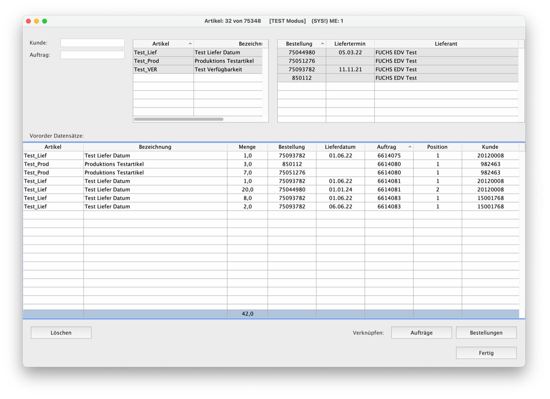Click the Liefertermin column header
Image resolution: width=550 pixels, height=399 pixels.
(x=350, y=44)
